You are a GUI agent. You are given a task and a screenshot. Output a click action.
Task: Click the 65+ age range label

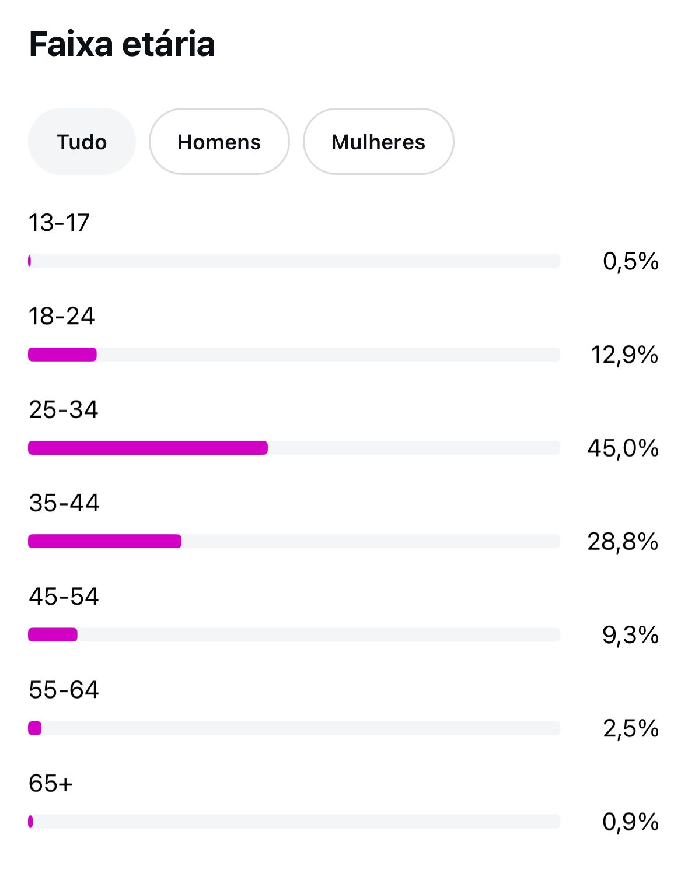(x=50, y=783)
